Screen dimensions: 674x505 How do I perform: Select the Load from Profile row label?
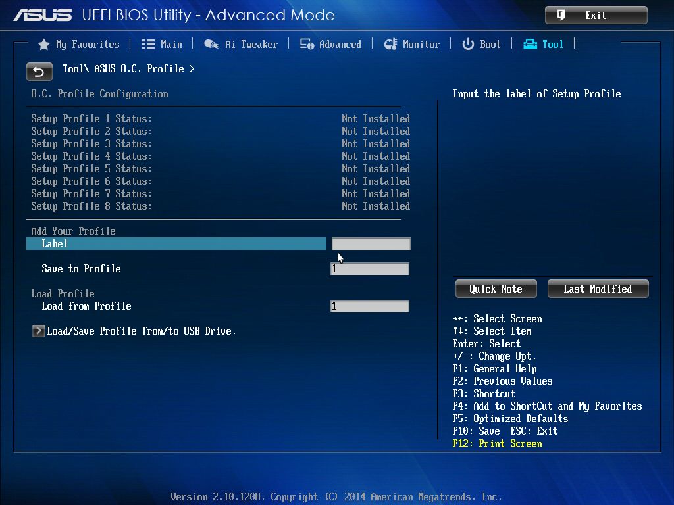(86, 306)
